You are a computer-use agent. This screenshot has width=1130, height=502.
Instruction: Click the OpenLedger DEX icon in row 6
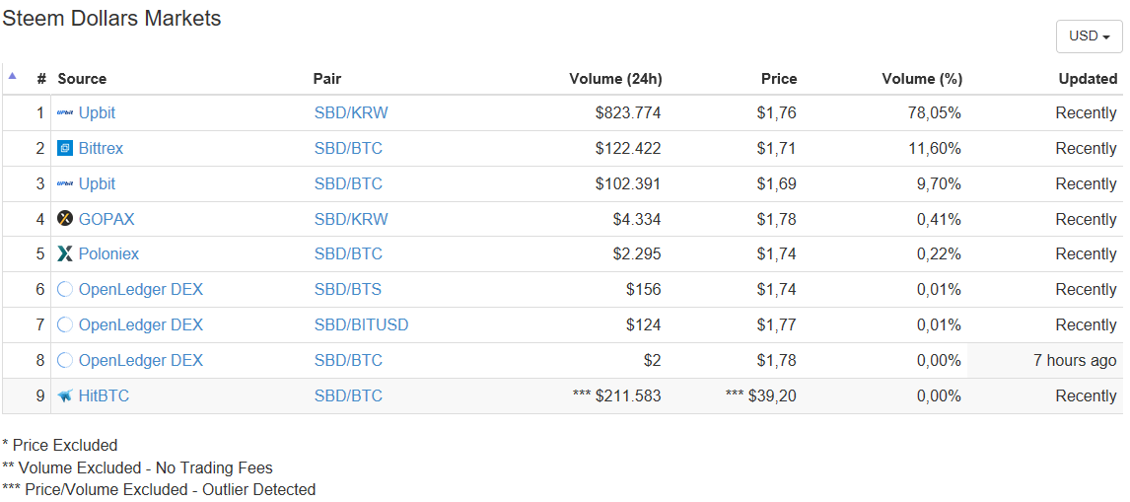click(x=65, y=289)
